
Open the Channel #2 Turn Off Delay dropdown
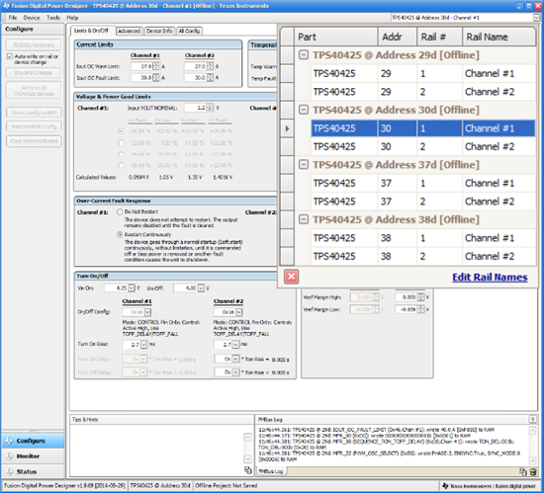[235, 372]
